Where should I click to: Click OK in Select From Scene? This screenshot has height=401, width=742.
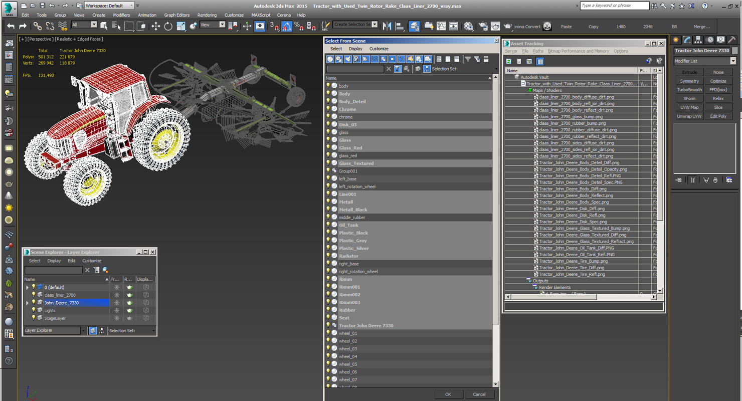(x=448, y=394)
